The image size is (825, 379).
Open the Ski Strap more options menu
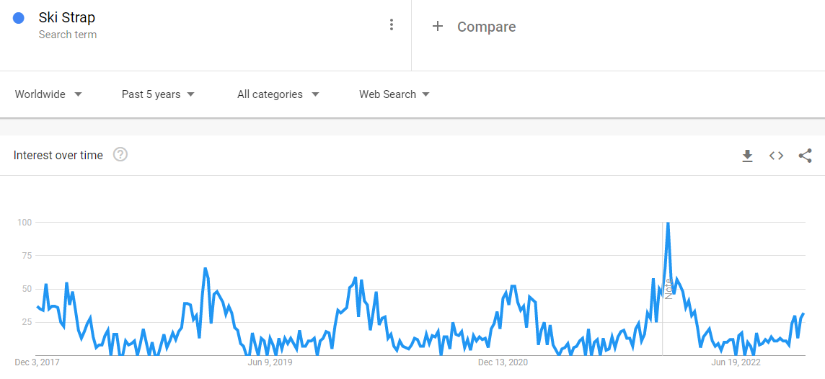[x=392, y=24]
